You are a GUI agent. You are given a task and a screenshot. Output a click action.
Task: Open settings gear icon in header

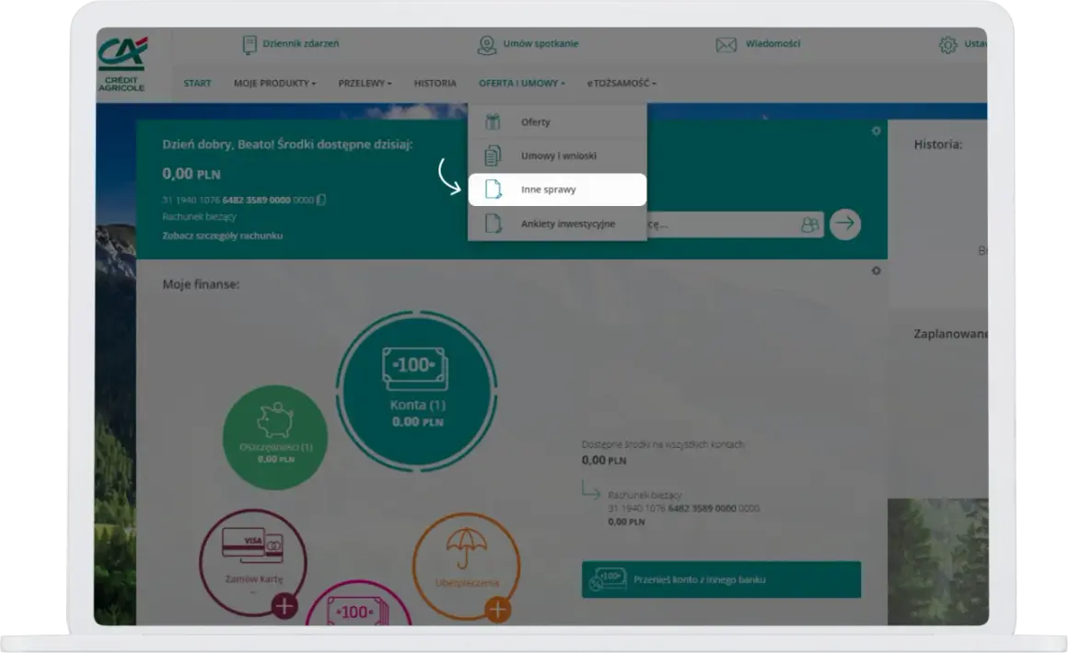[947, 45]
